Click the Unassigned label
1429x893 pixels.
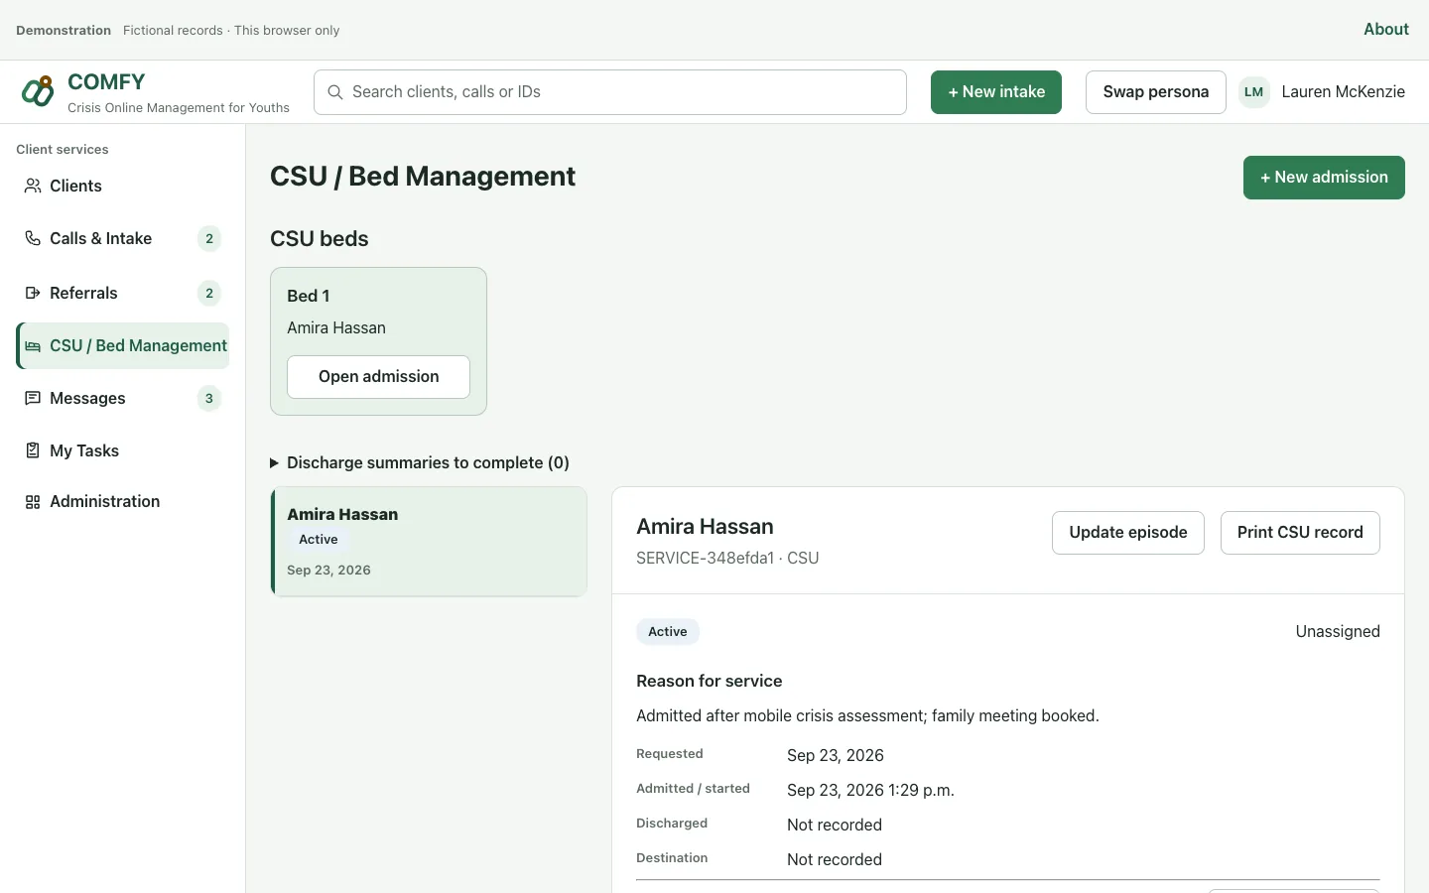click(x=1338, y=632)
